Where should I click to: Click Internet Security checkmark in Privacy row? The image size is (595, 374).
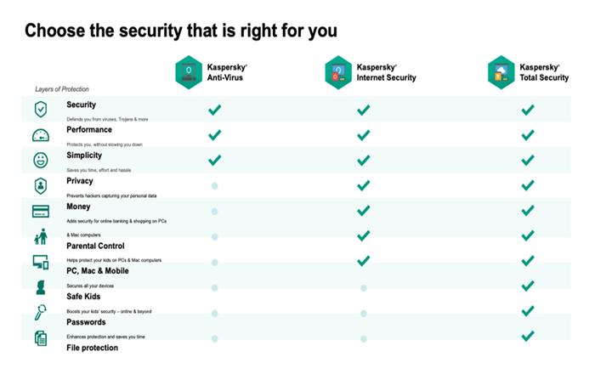[364, 185]
